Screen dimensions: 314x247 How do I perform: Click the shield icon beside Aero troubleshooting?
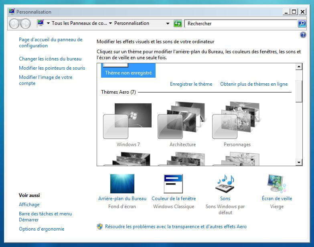point(100,227)
